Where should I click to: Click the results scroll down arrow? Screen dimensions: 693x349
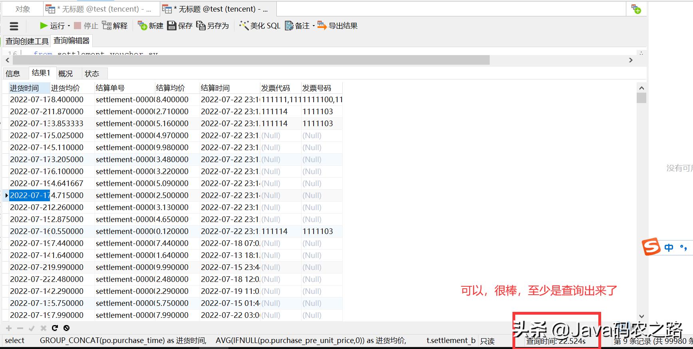641,316
